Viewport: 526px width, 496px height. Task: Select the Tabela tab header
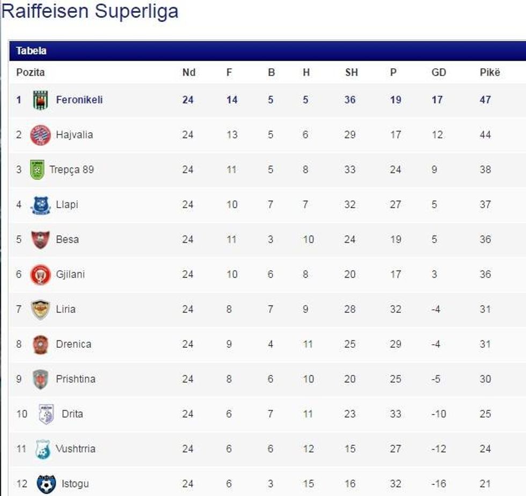(31, 51)
